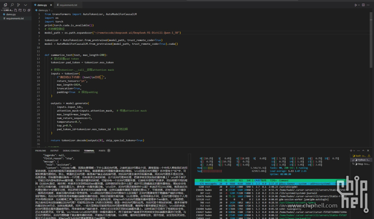
Task: Click the temperature=0.7 code line
Action: click(69, 122)
